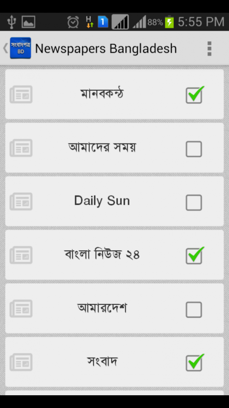This screenshot has height=408, width=229.
Task: Enable the Daily Sun checkbox
Action: click(x=194, y=202)
